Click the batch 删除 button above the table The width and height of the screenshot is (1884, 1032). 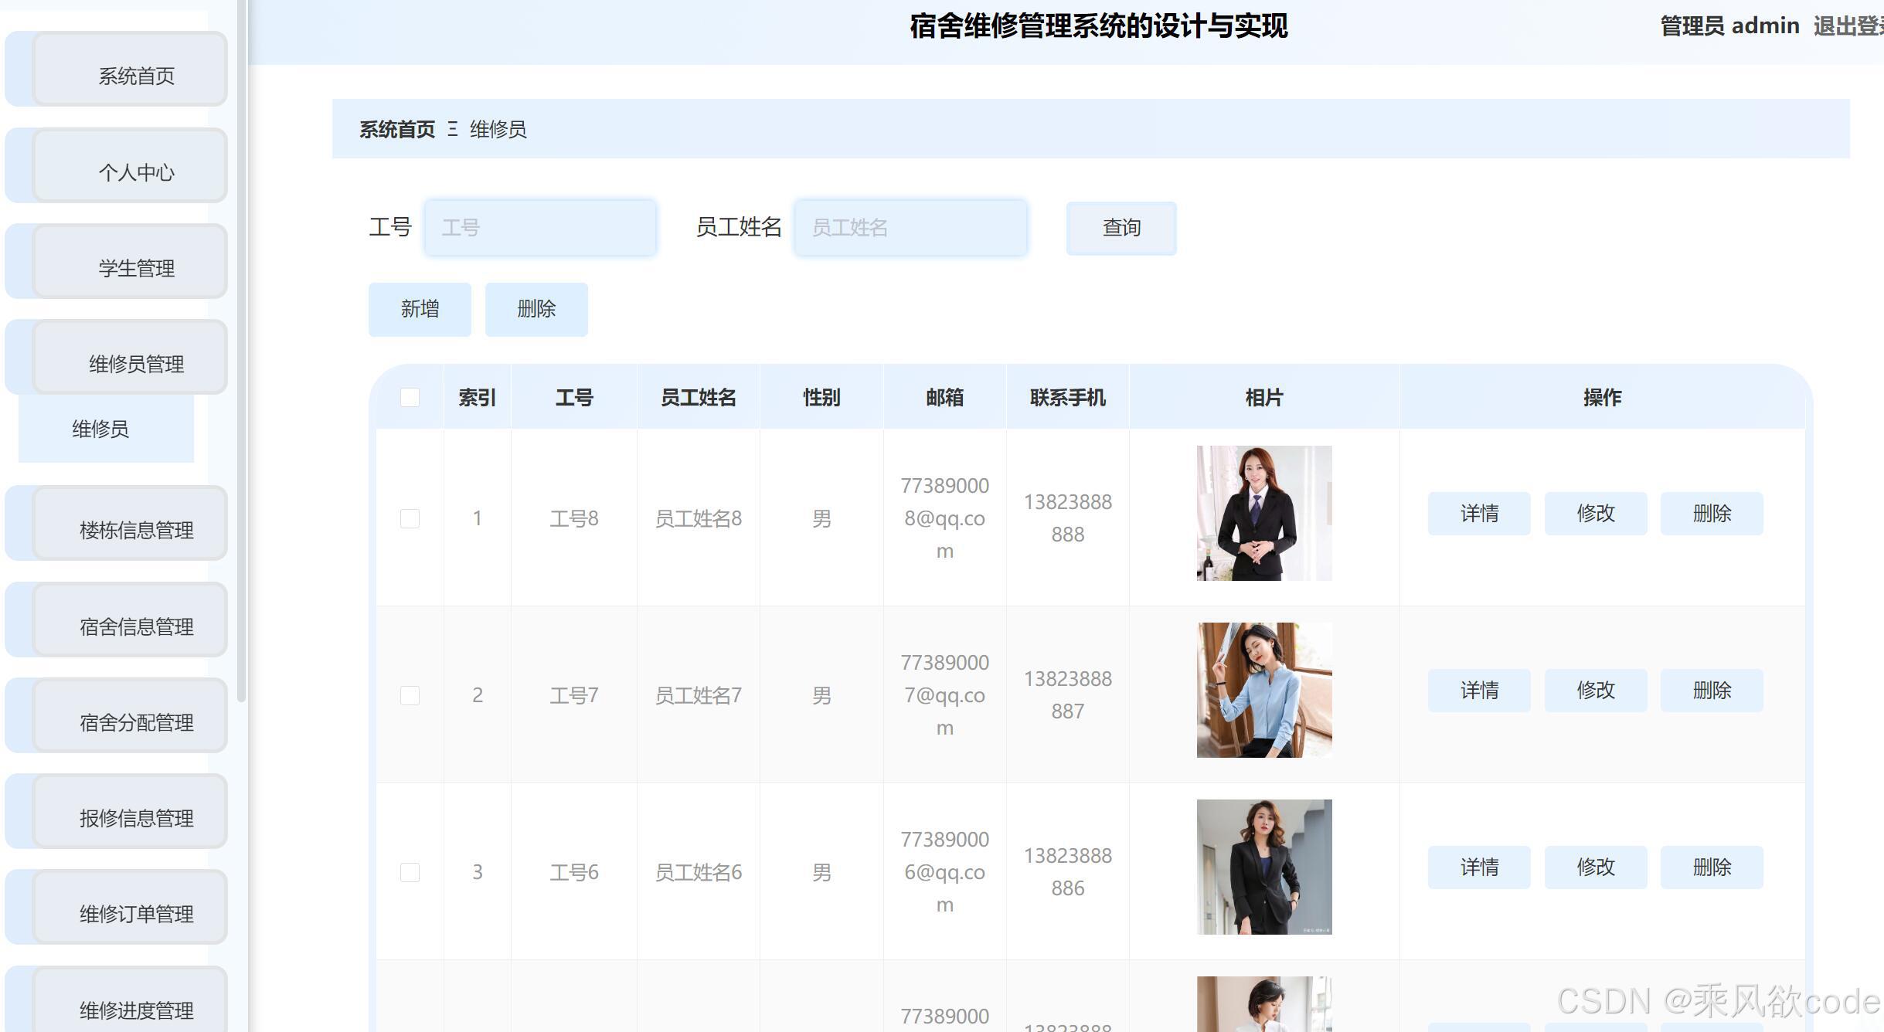click(x=536, y=309)
